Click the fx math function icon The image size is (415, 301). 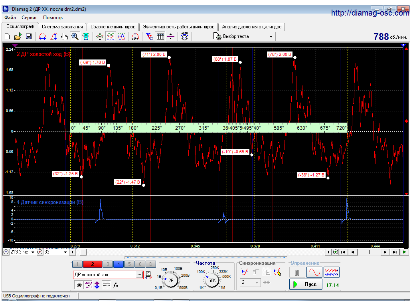click(116, 285)
